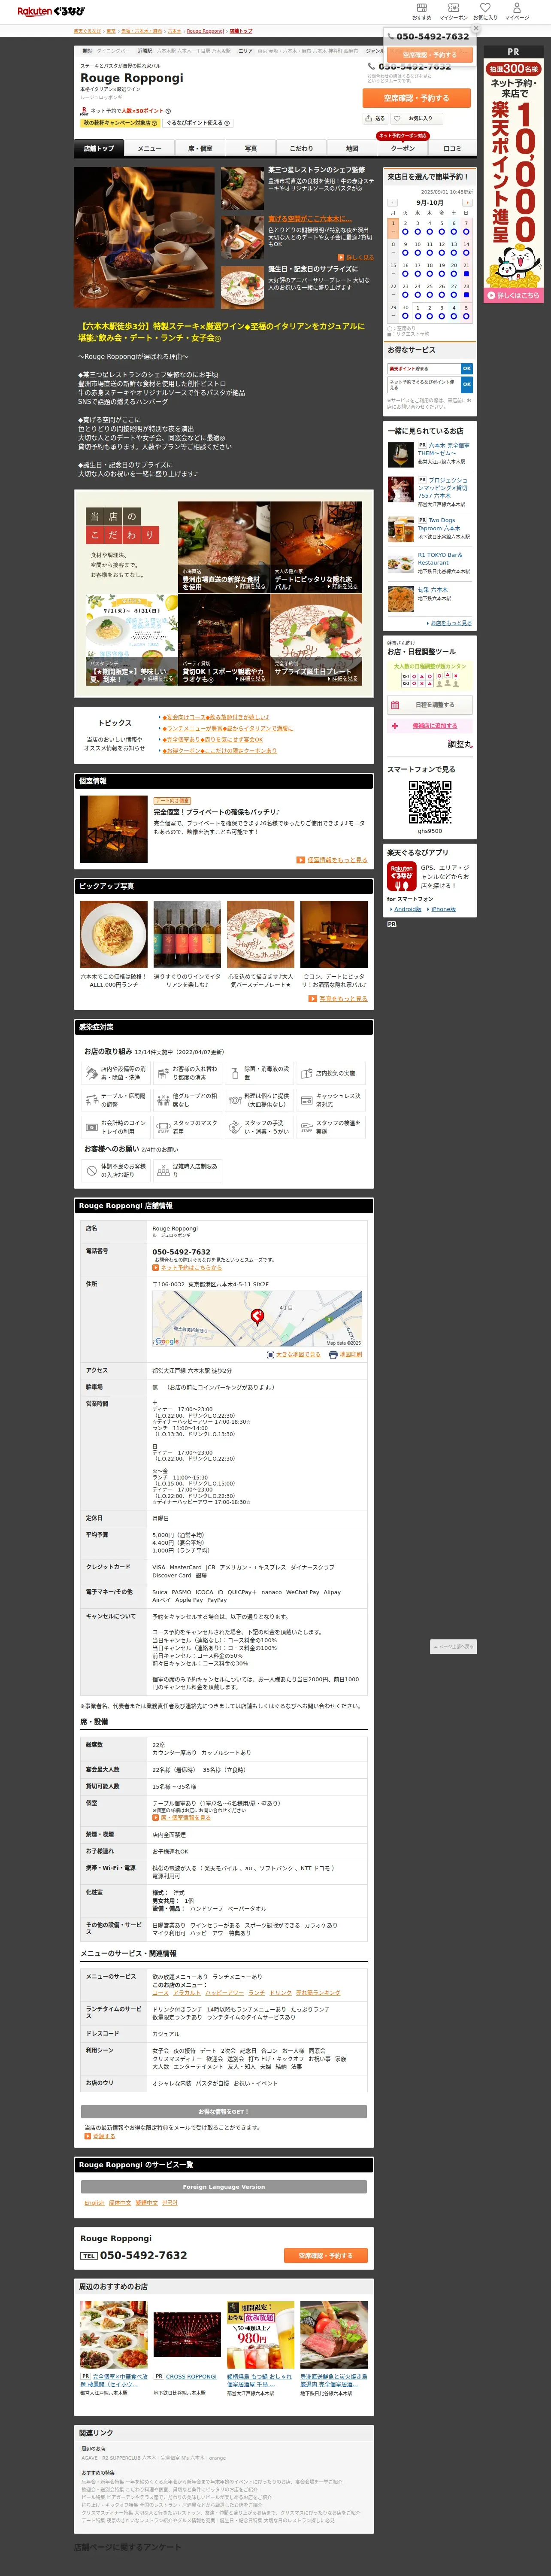The width and height of the screenshot is (551, 2576).
Task: Open the 简体中文 version link
Action: [120, 2202]
